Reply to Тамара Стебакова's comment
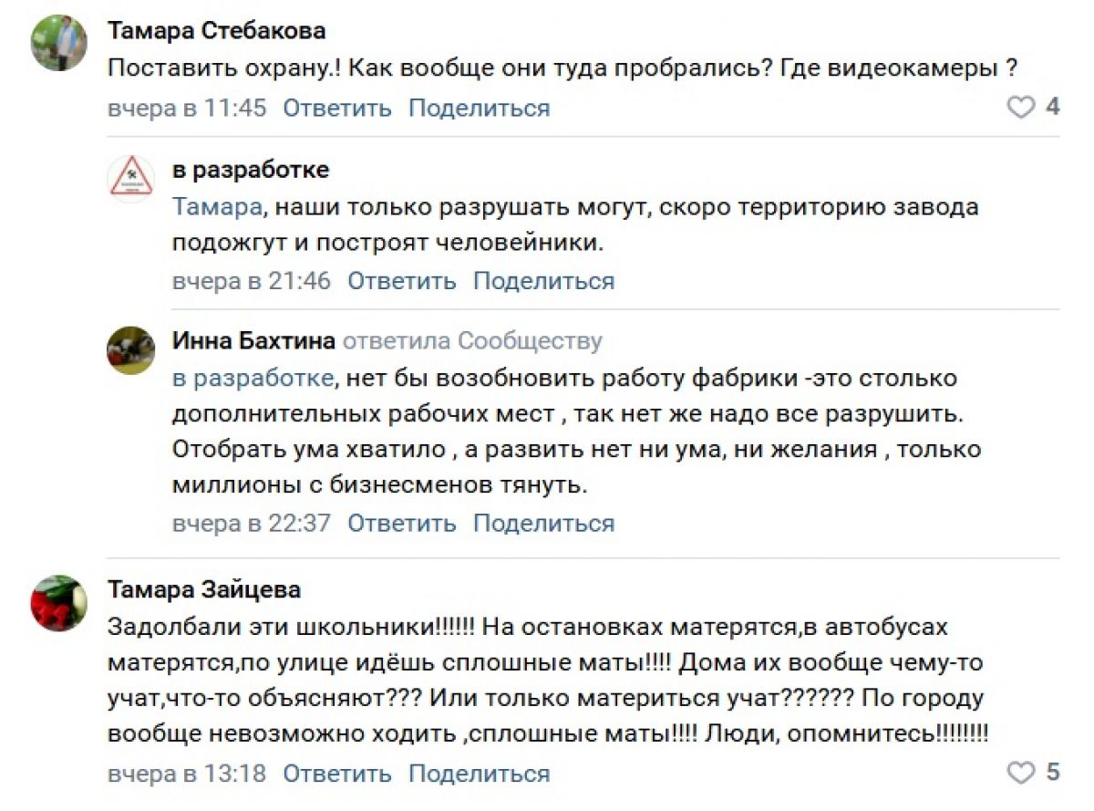 tap(337, 109)
